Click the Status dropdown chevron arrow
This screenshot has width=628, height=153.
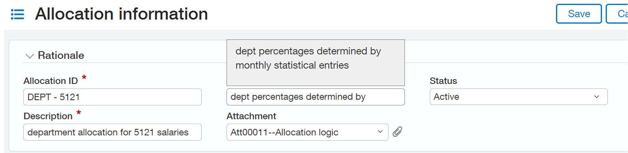[597, 97]
